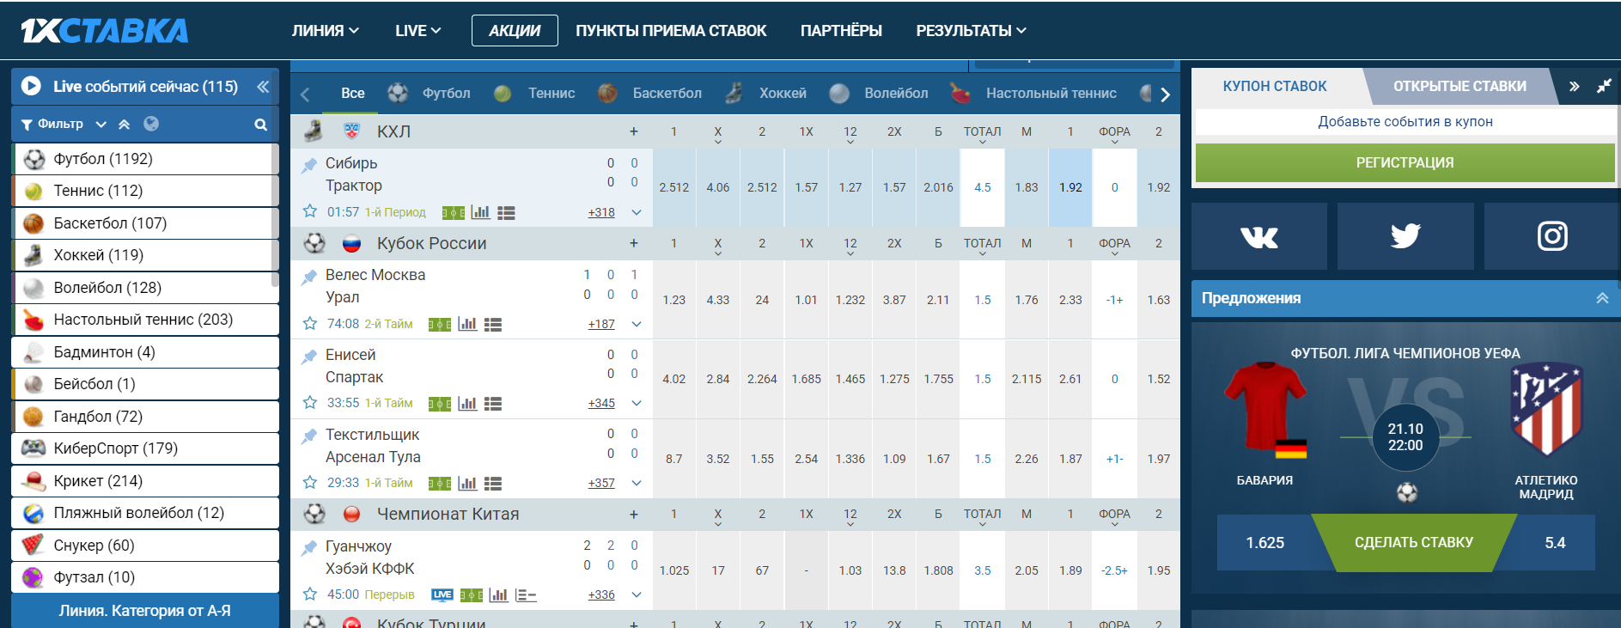Add Текстильщик – Арсенал Тула to favorites star

(310, 482)
